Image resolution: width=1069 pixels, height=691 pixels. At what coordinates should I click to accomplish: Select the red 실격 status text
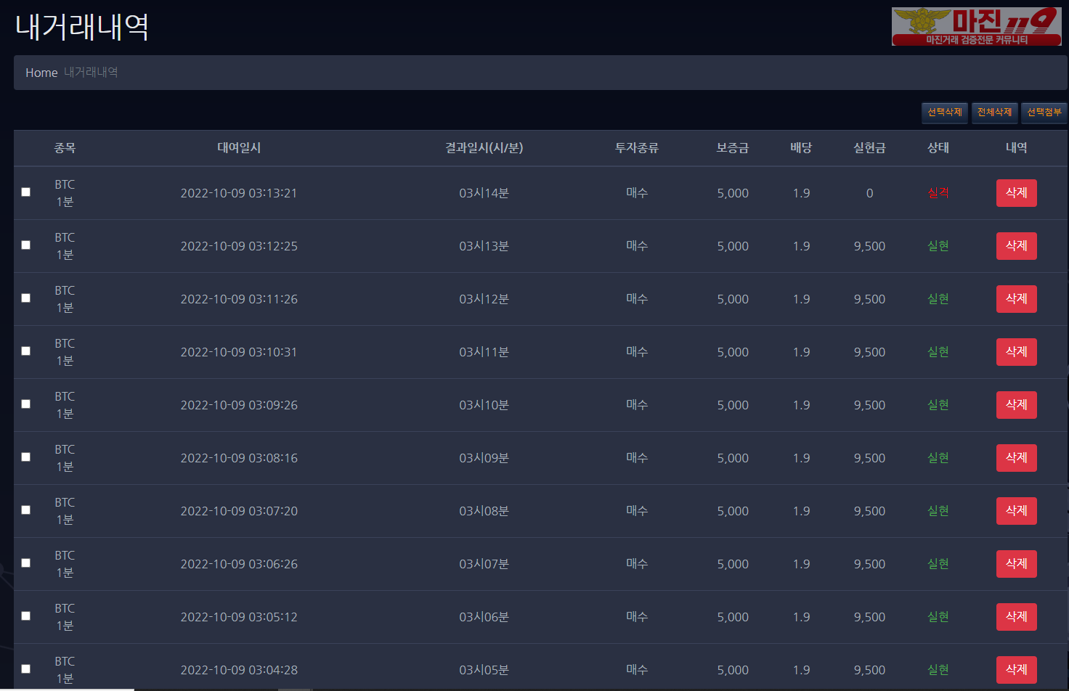pyautogui.click(x=938, y=193)
